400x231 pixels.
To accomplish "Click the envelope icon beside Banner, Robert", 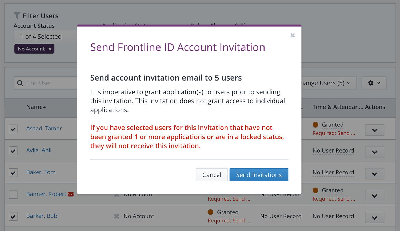I will tap(71, 194).
